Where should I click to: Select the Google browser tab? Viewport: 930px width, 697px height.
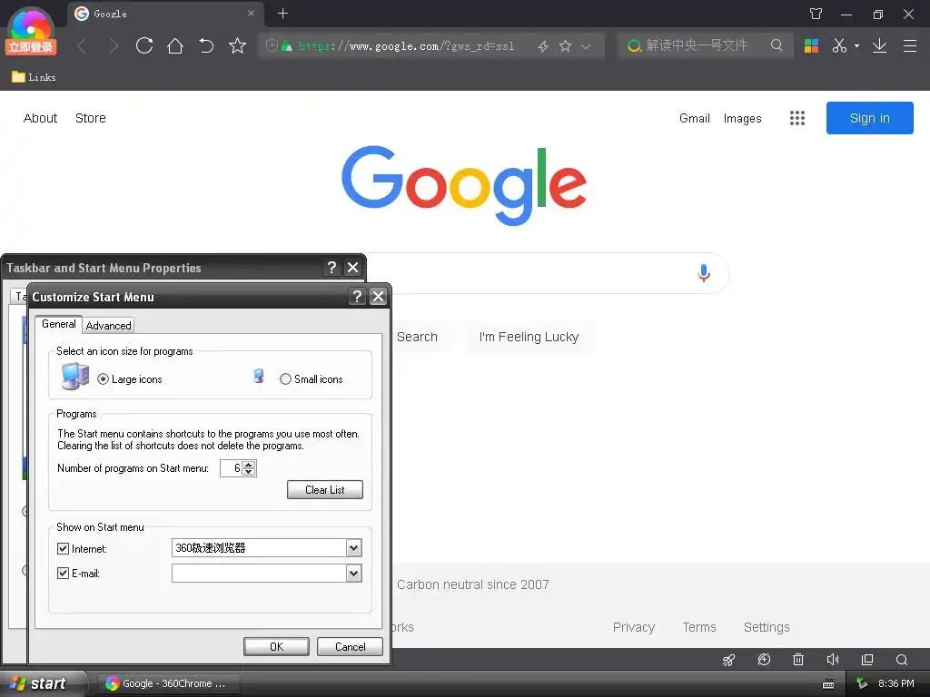pyautogui.click(x=166, y=14)
